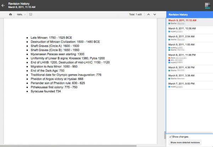This screenshot has height=147, width=213.
Task: Click the print icon in toolbar
Action: click(10, 15)
